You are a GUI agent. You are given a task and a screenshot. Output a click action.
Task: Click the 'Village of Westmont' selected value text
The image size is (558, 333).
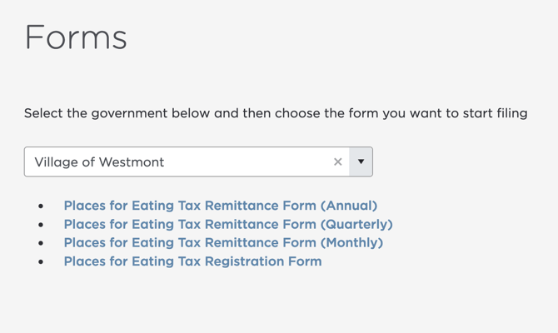tap(99, 162)
